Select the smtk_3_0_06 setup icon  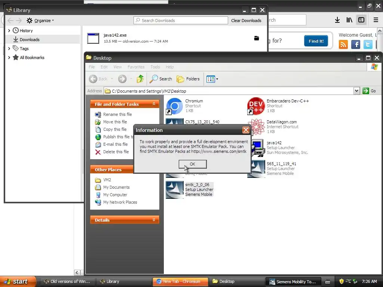174,189
